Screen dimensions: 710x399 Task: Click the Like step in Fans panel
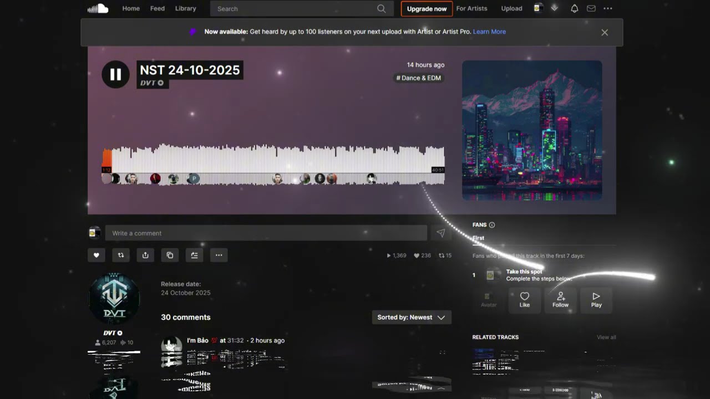[x=525, y=300]
